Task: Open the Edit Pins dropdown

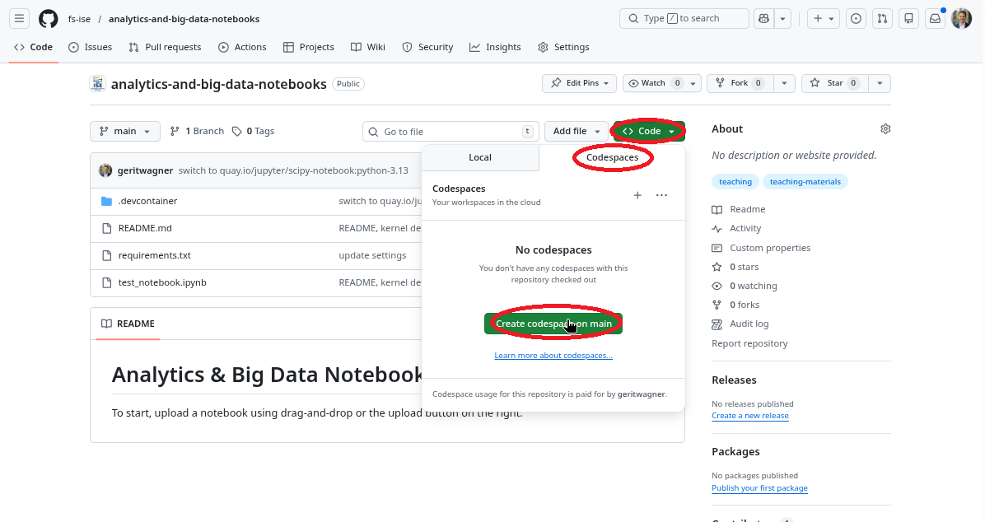Action: tap(581, 83)
